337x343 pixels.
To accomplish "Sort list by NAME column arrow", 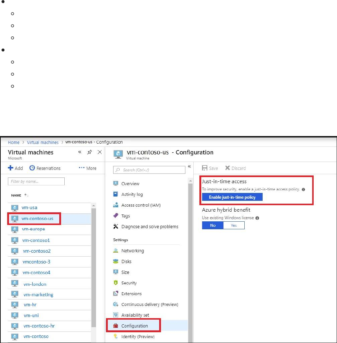I will click(26, 195).
